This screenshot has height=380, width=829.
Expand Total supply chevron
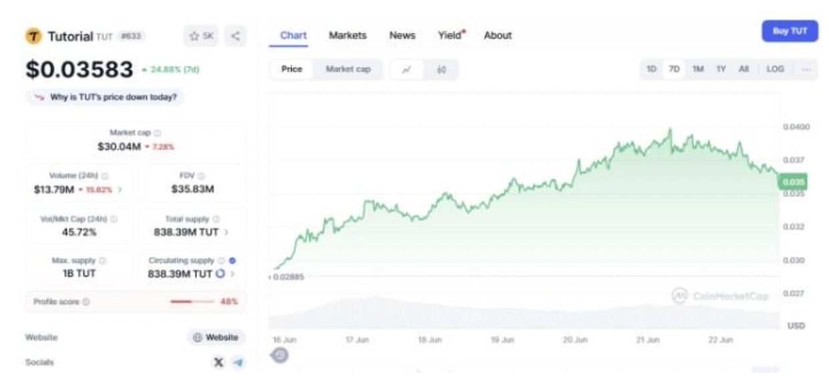[x=226, y=233]
